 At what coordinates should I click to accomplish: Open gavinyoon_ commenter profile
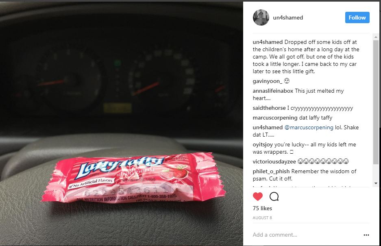tap(267, 81)
